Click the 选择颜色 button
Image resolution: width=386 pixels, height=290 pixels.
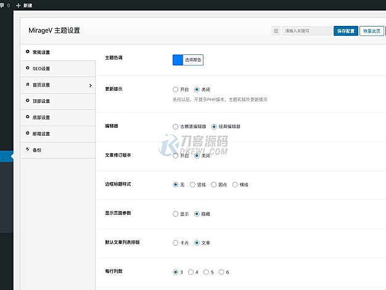pos(193,60)
